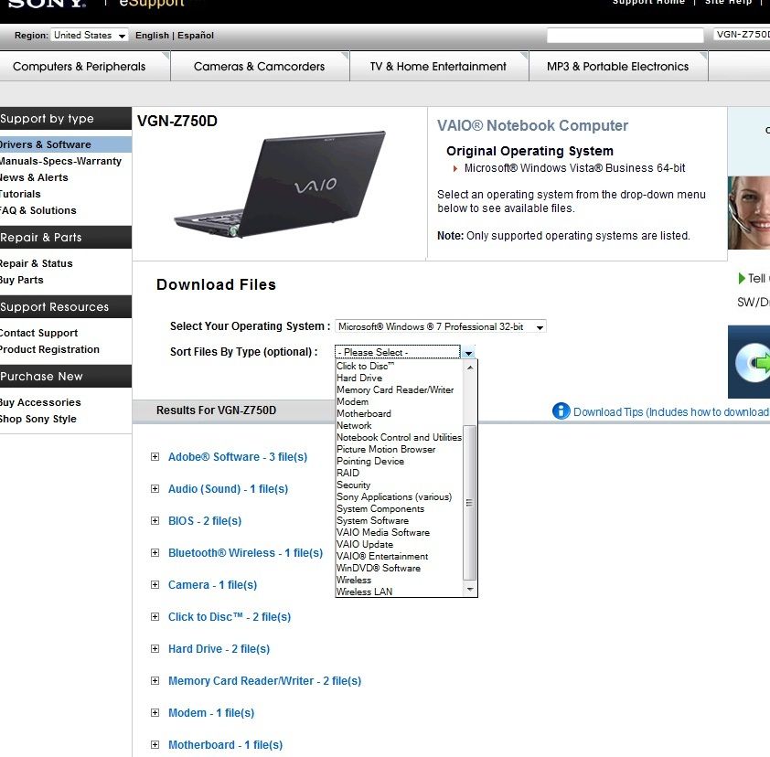The width and height of the screenshot is (770, 757).
Task: Choose Security option in the list
Action: tap(400, 485)
